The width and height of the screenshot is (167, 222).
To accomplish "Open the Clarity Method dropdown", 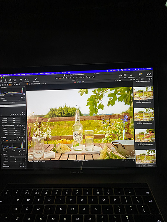I will 17,157.
